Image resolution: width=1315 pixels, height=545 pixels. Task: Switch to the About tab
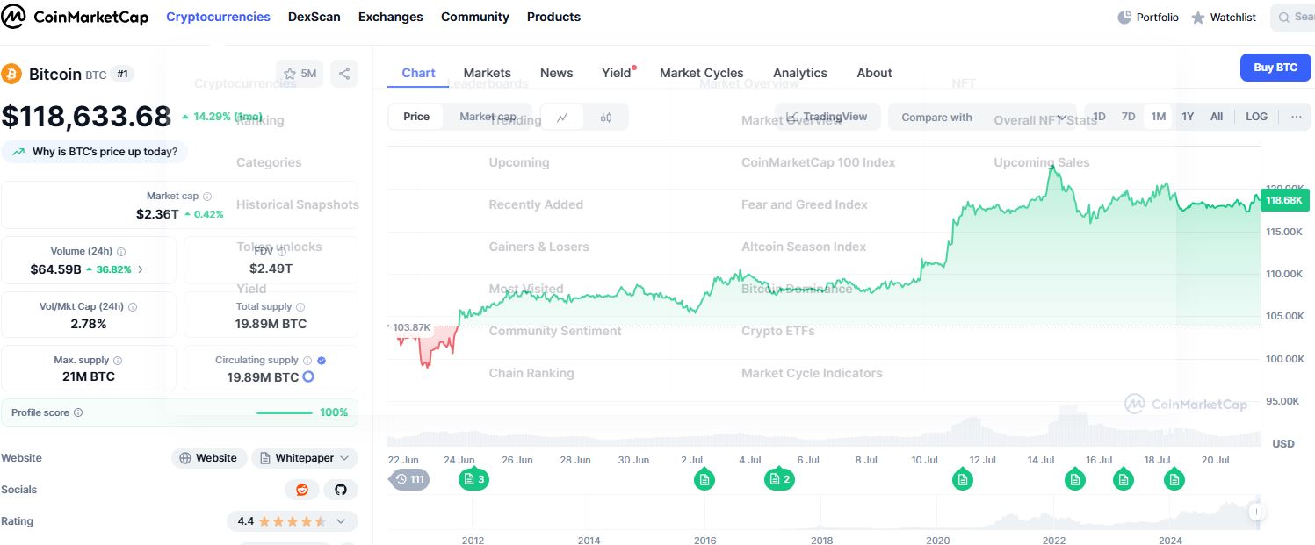click(874, 73)
